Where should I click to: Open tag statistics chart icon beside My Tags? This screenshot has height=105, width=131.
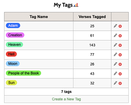(76, 5)
